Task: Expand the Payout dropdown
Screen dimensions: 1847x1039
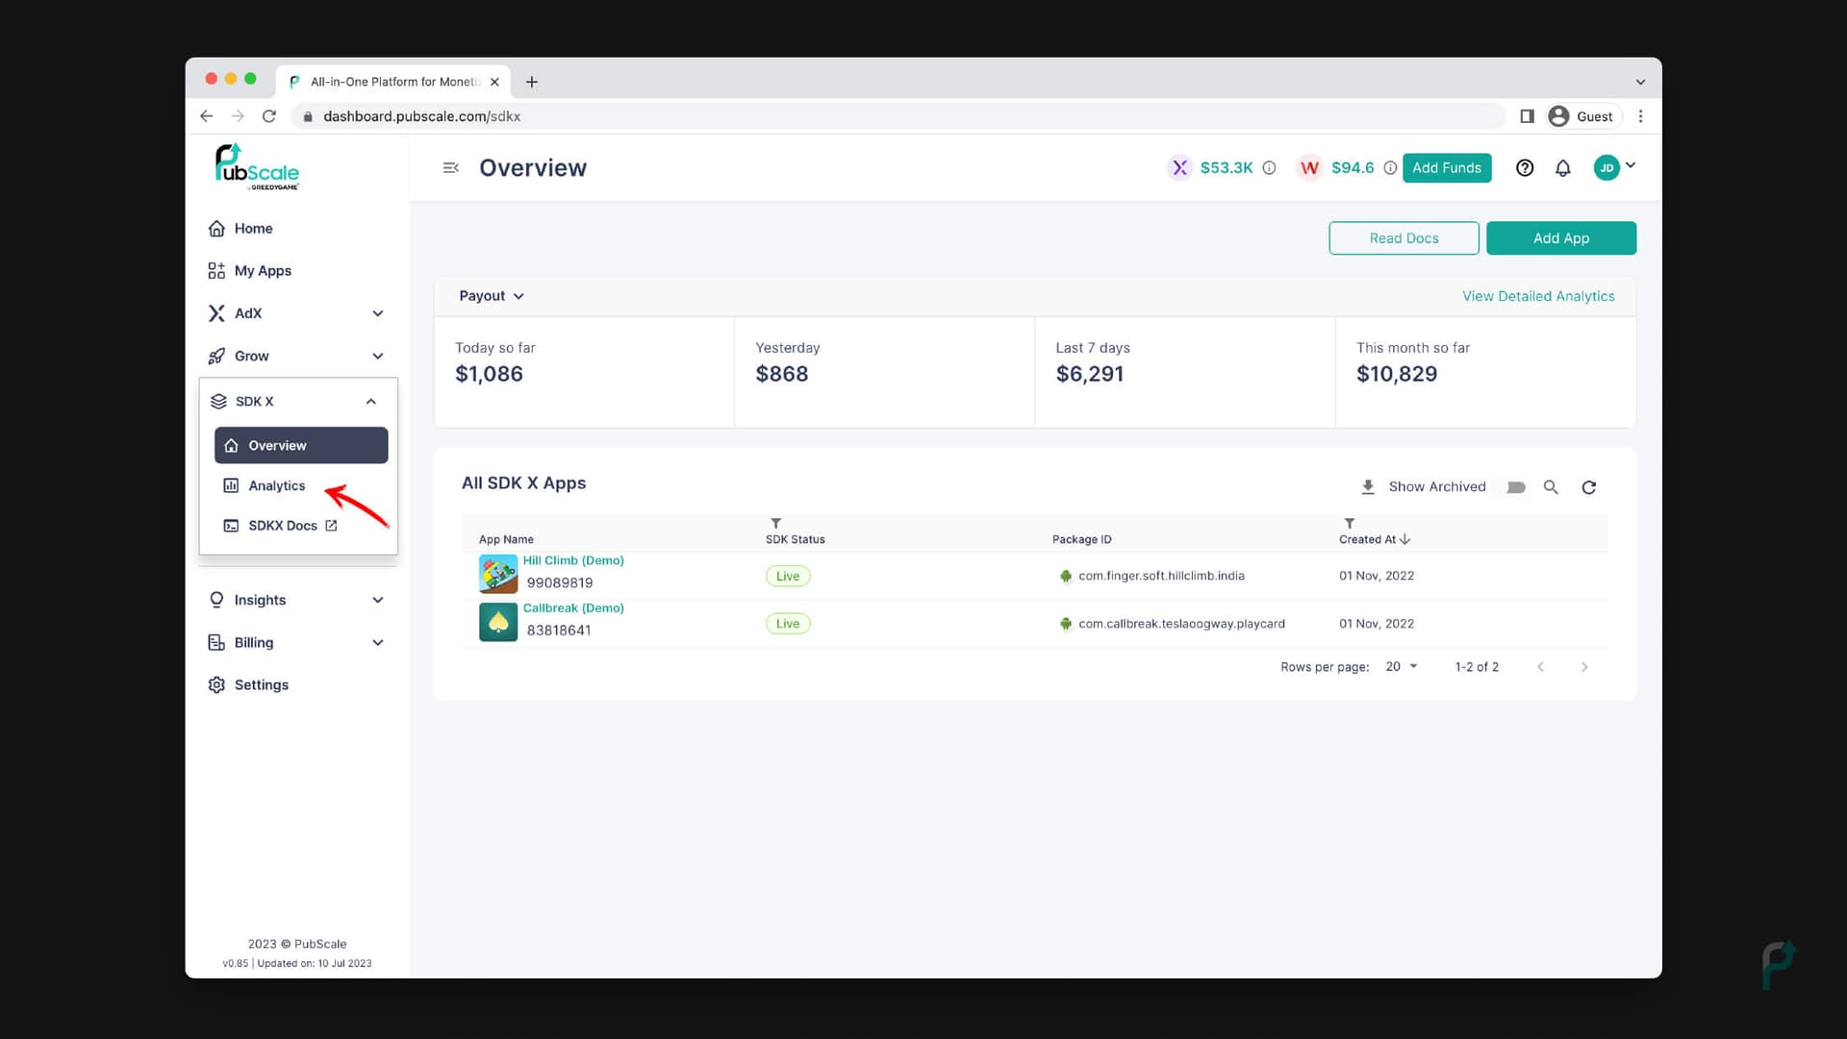Action: click(491, 295)
